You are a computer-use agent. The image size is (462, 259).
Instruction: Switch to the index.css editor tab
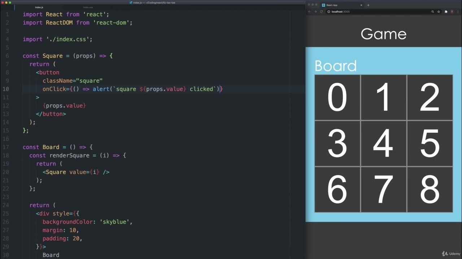(88, 7)
